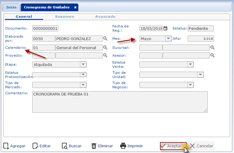Open the Fecha de Reg. calendar picker icon
The image size is (234, 153).
(165, 28)
